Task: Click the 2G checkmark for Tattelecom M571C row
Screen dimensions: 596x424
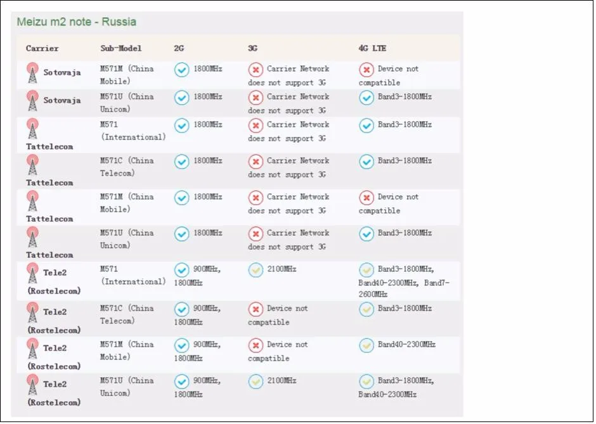Action: click(182, 162)
